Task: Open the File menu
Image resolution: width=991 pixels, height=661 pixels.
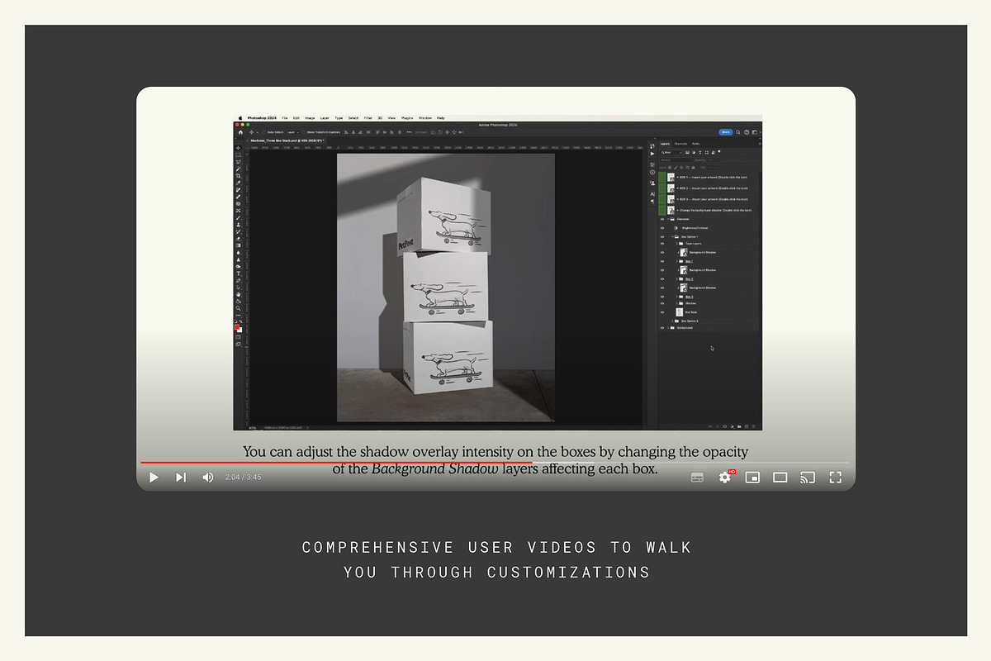Action: pyautogui.click(x=285, y=118)
